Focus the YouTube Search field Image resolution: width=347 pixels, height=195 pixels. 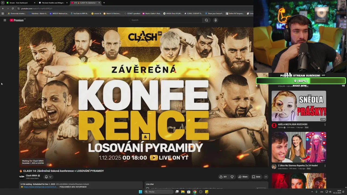pos(166,20)
